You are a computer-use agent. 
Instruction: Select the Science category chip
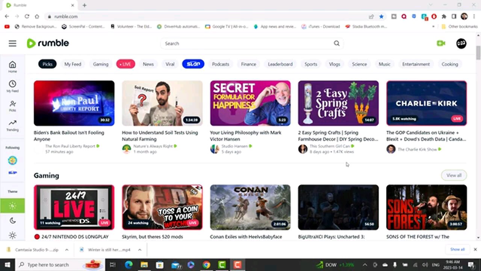[x=359, y=64]
